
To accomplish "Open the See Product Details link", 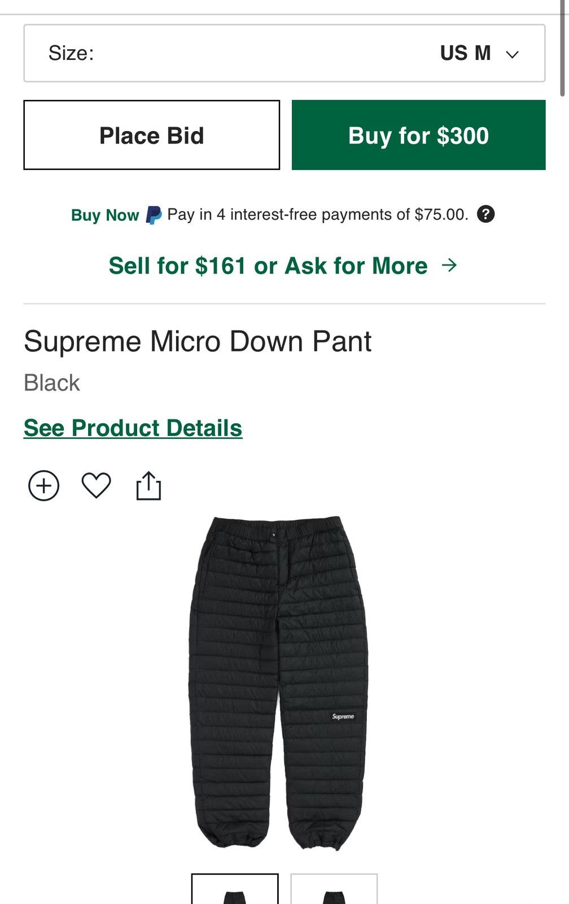I will (133, 428).
